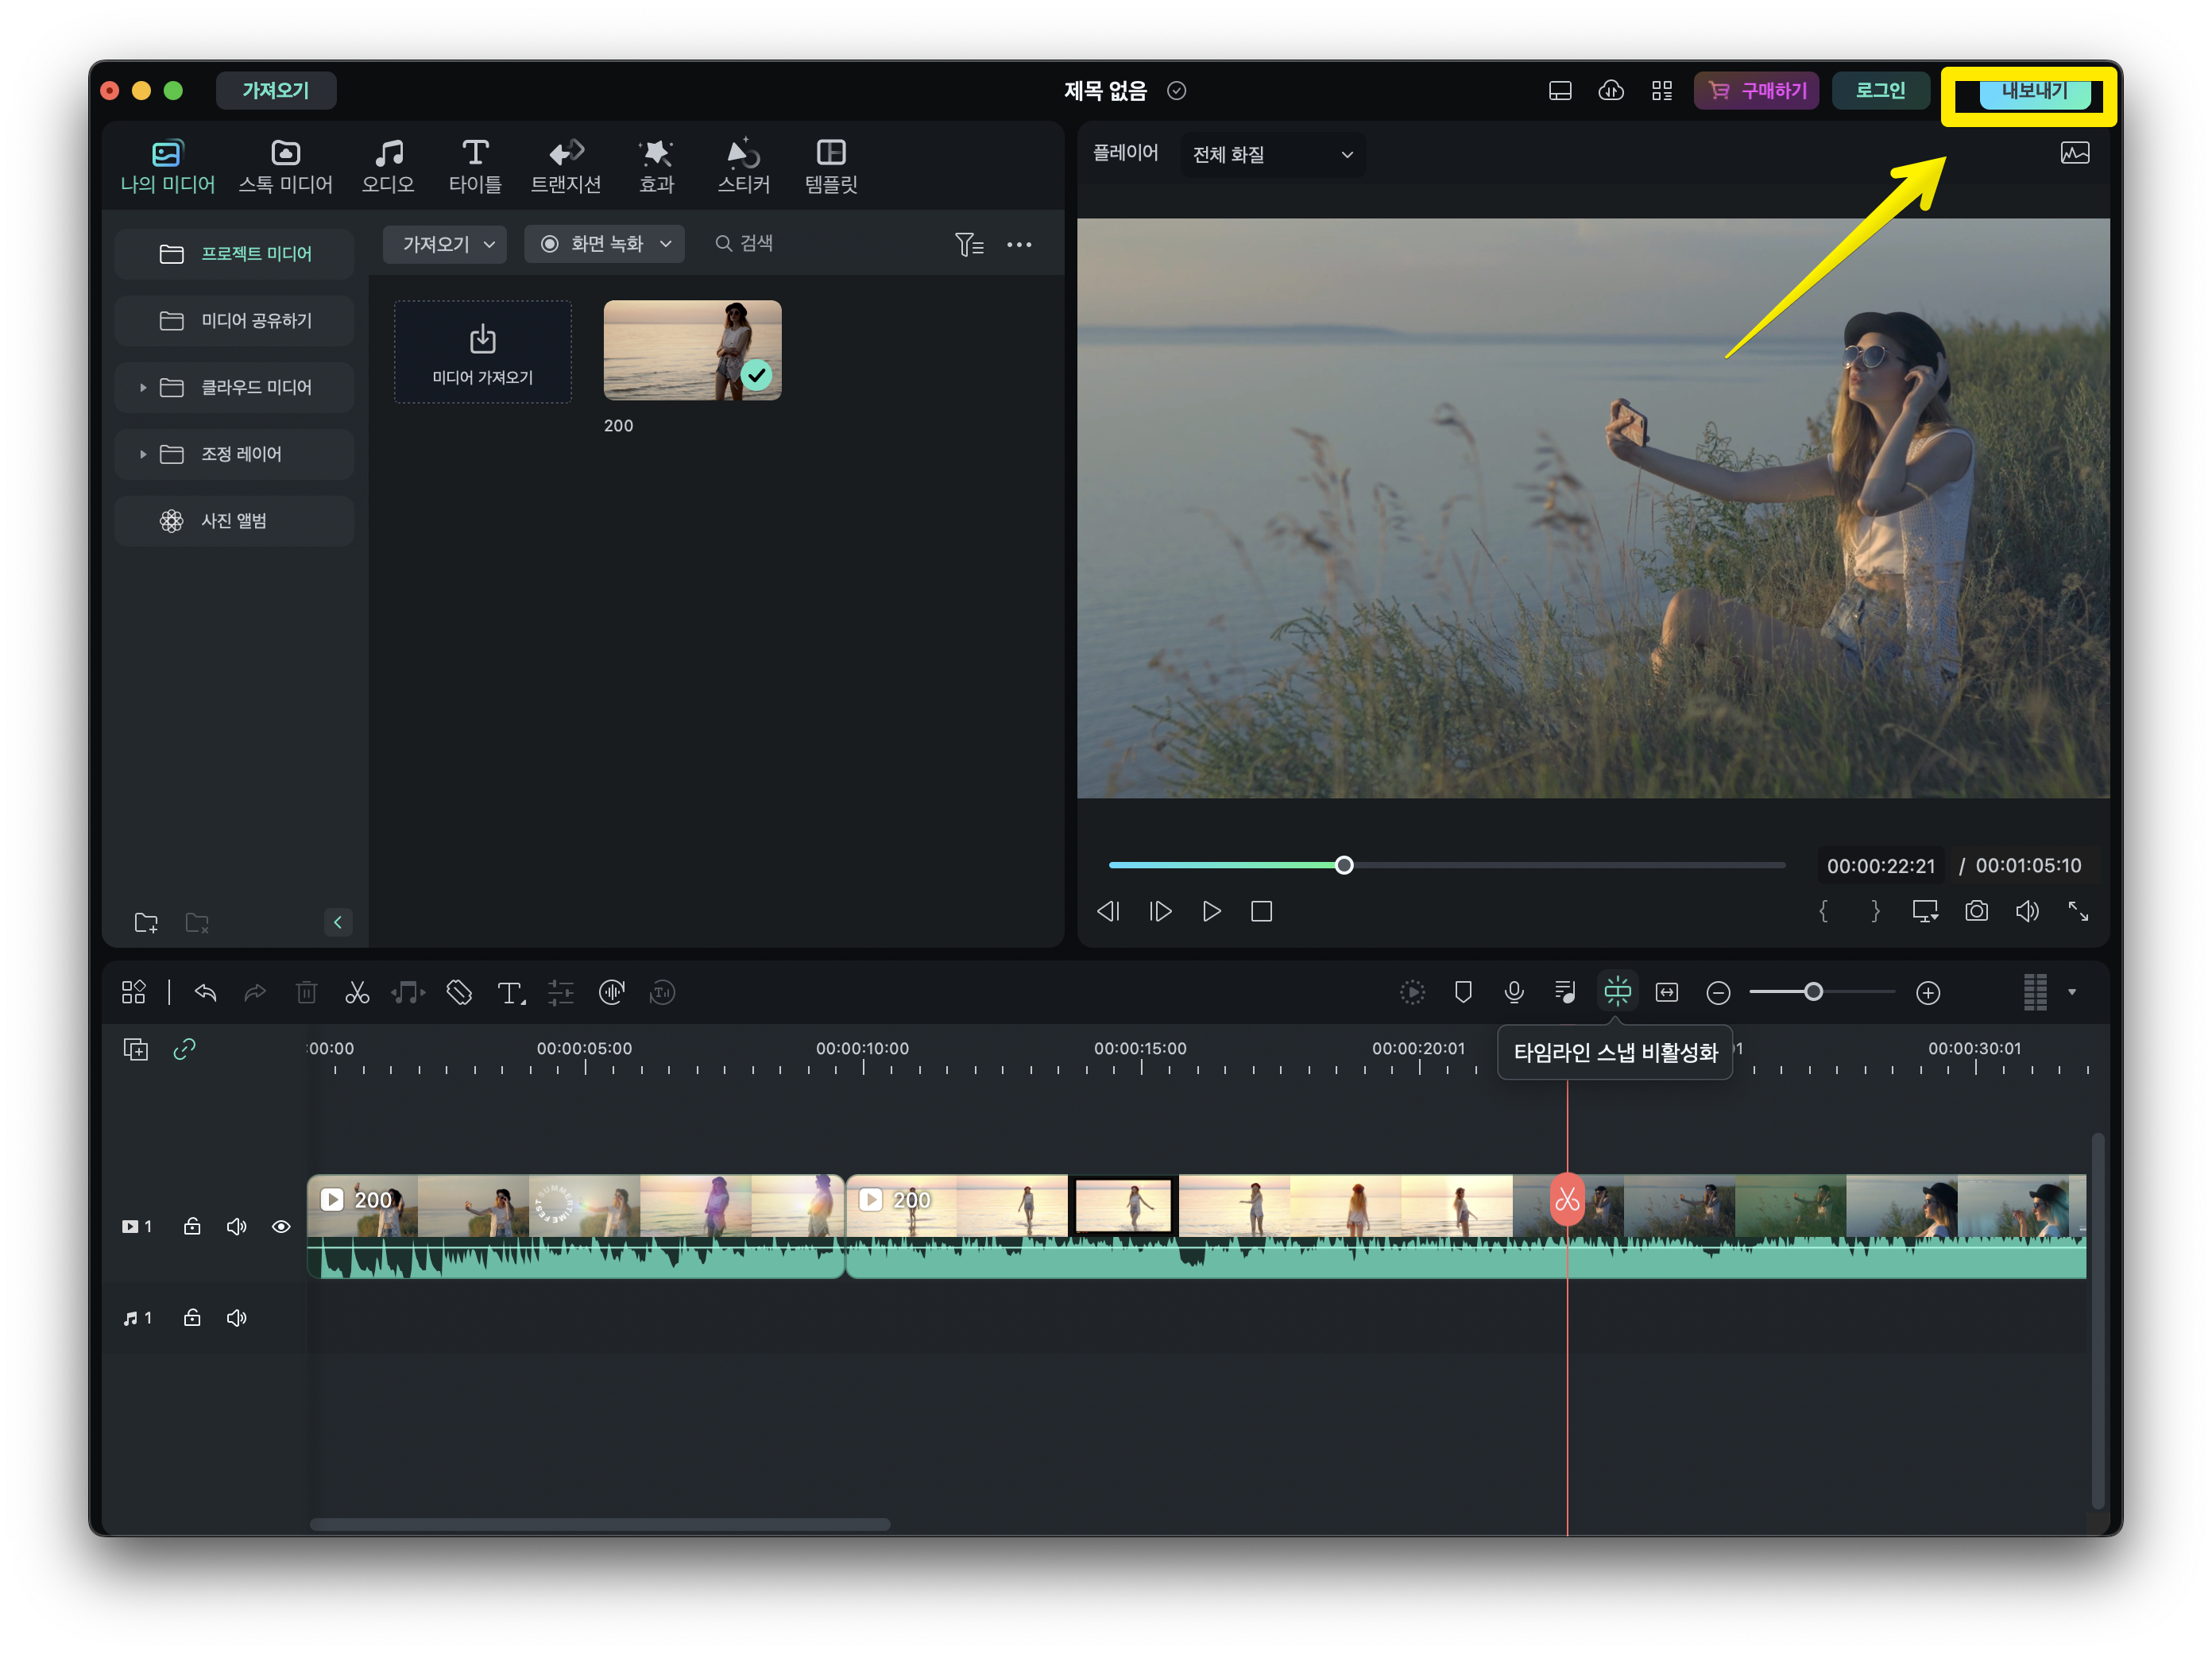Click the snapshot camera icon in player
Screen dimensions: 2212x1654
(x=1976, y=911)
